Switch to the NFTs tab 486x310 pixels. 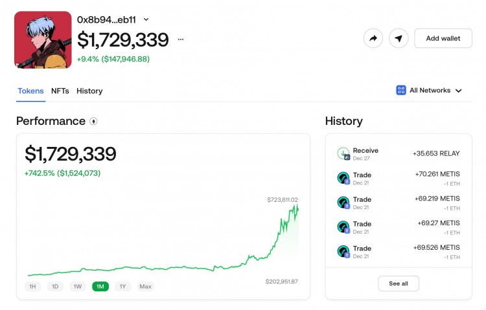(x=60, y=91)
